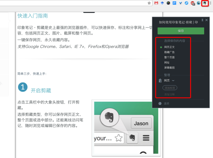Click the italic supported browsers line
Screen dimensions: 213x158
point(73,47)
